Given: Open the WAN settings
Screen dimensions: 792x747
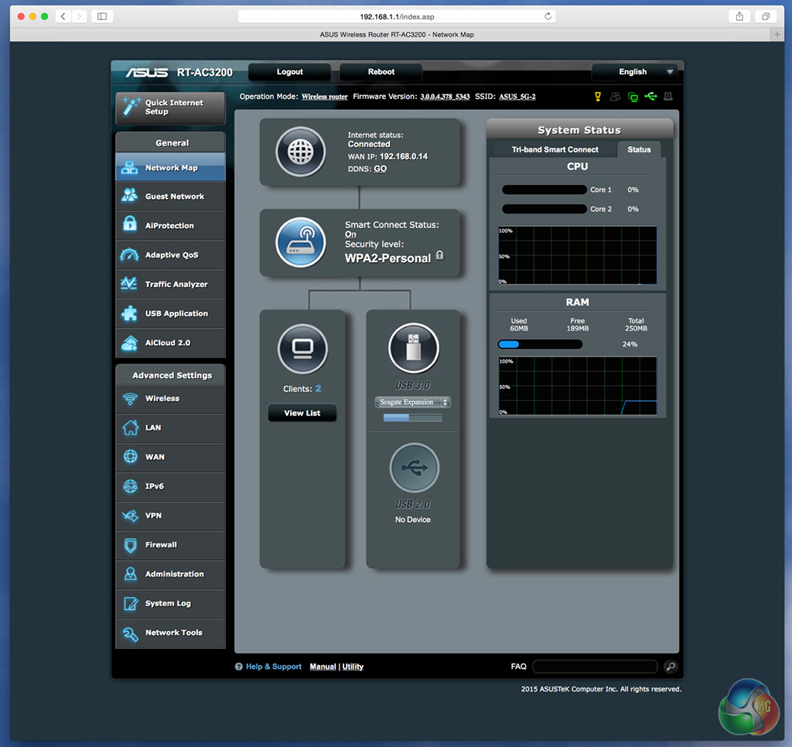Looking at the screenshot, I should pyautogui.click(x=170, y=457).
